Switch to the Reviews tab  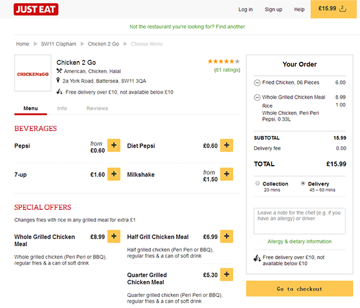pos(97,108)
